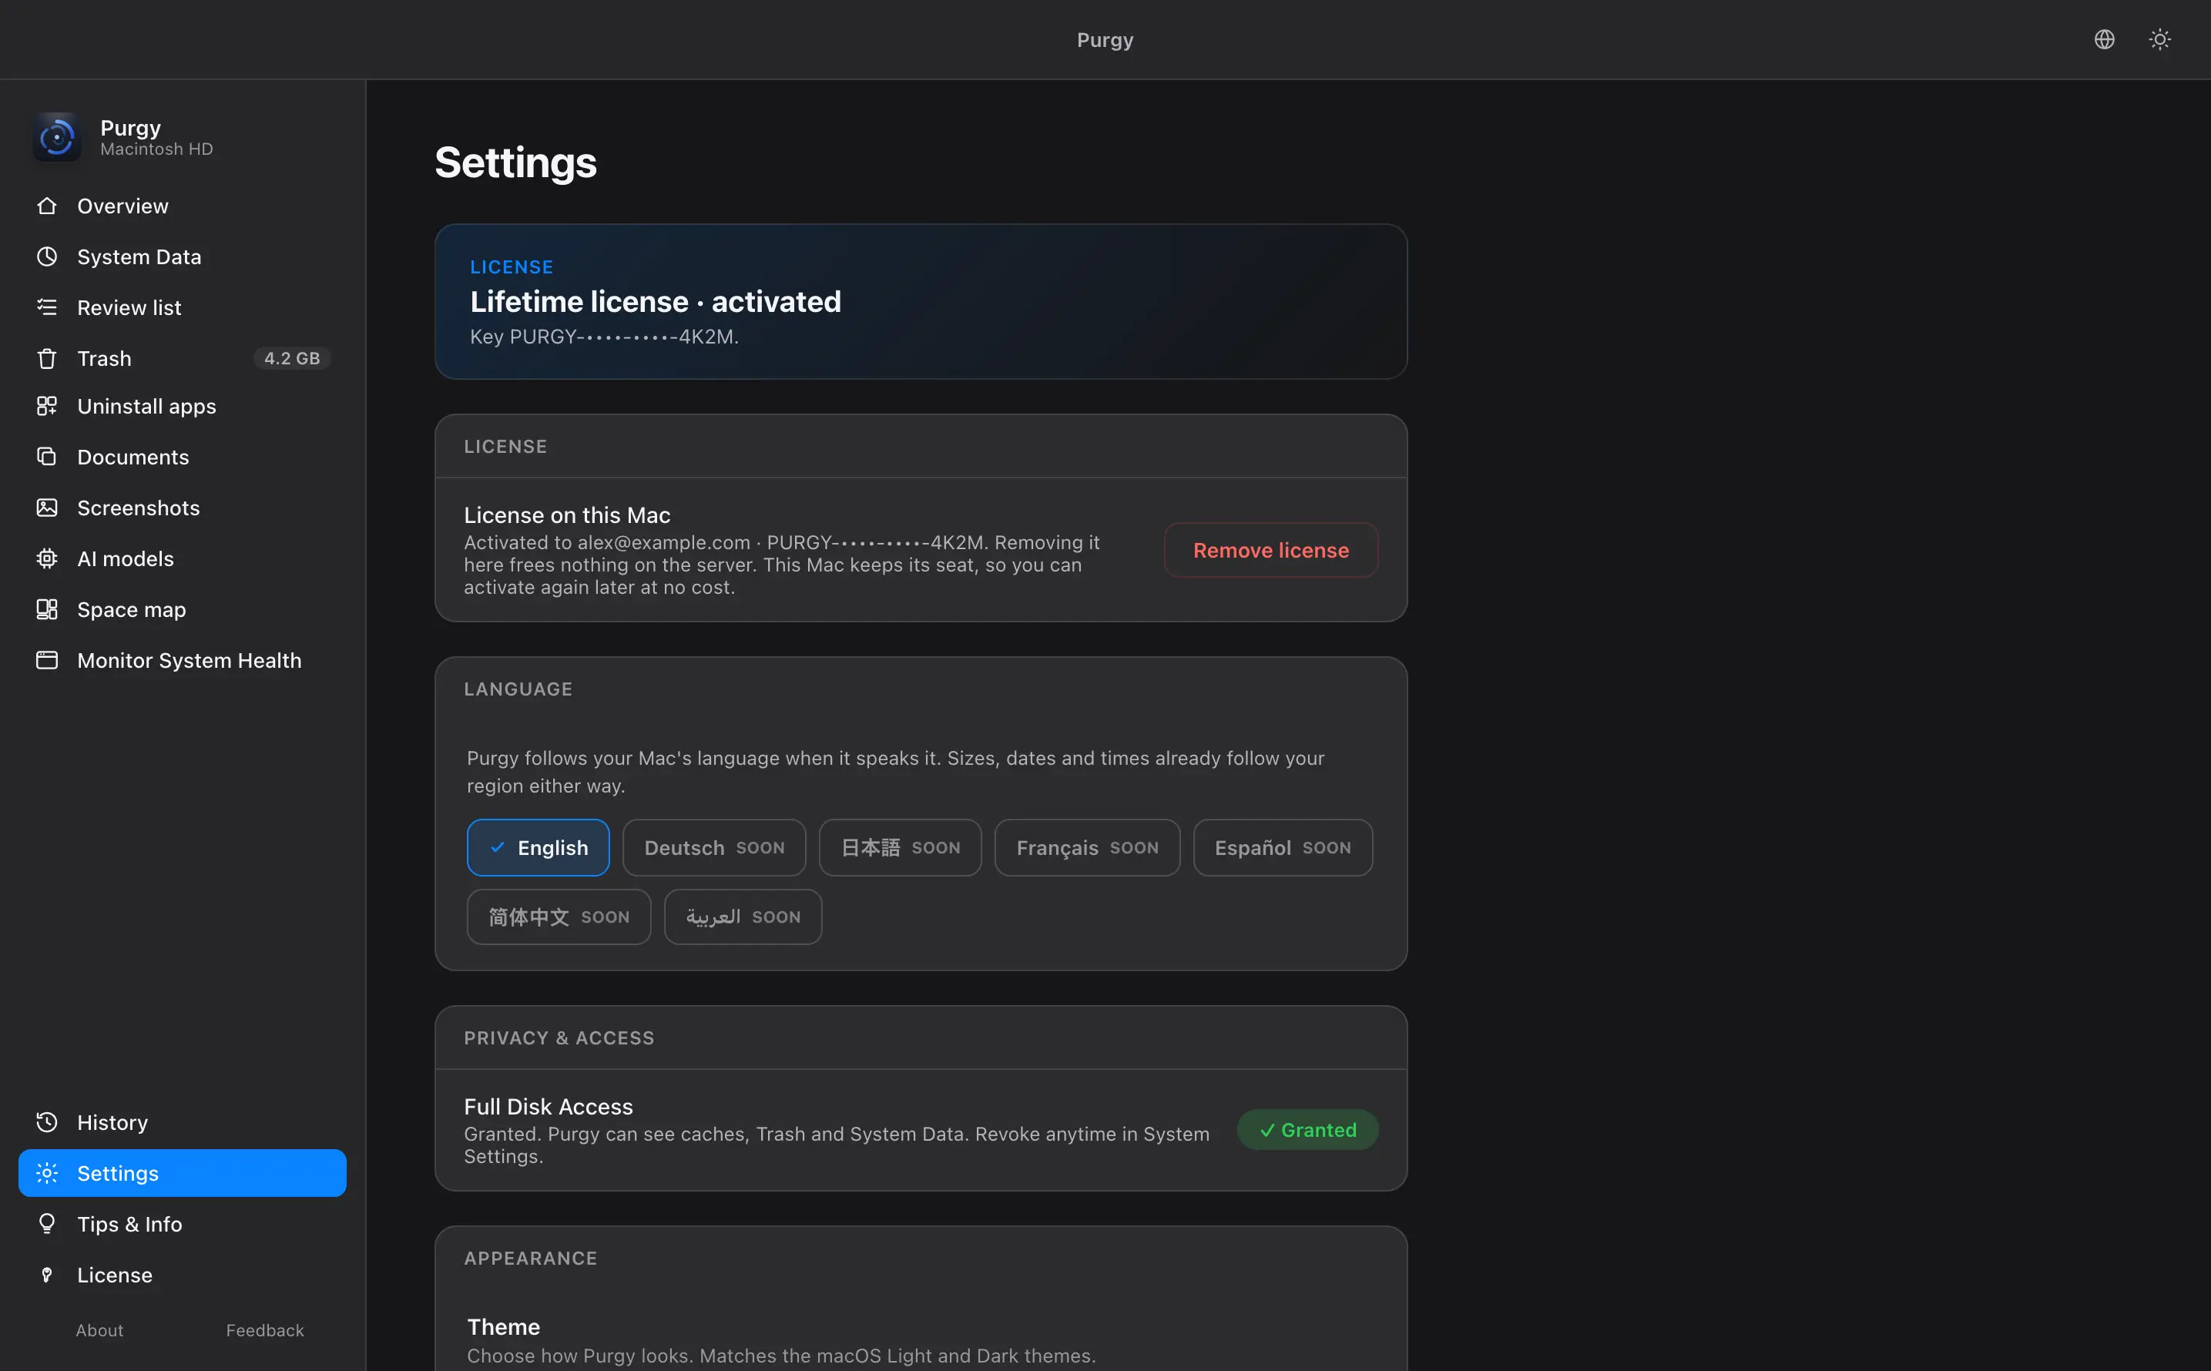Viewport: 2211px width, 1371px height.
Task: Click the Lifetime license activated banner
Action: tap(921, 301)
